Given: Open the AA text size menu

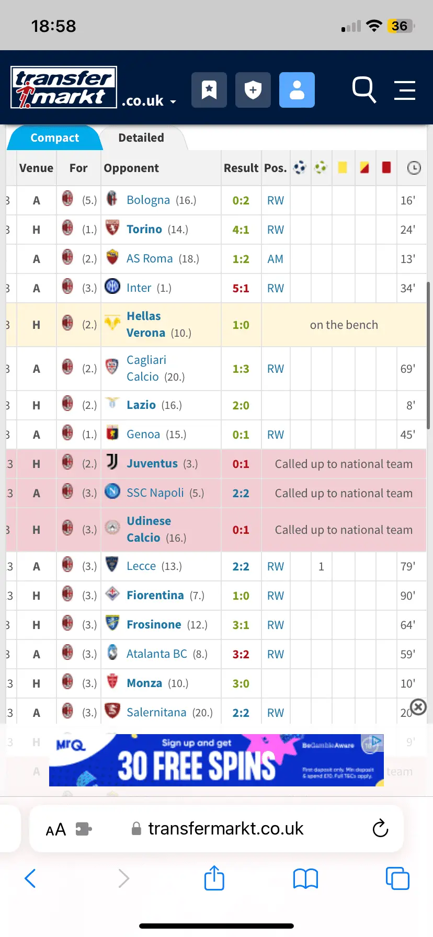Looking at the screenshot, I should 56,829.
